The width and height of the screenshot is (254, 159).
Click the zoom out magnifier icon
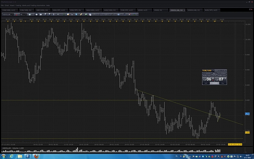[50, 14]
